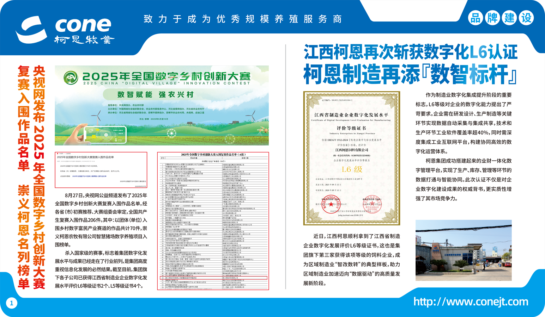
Task: Open the shortlisted works list table image
Action: 213,221
